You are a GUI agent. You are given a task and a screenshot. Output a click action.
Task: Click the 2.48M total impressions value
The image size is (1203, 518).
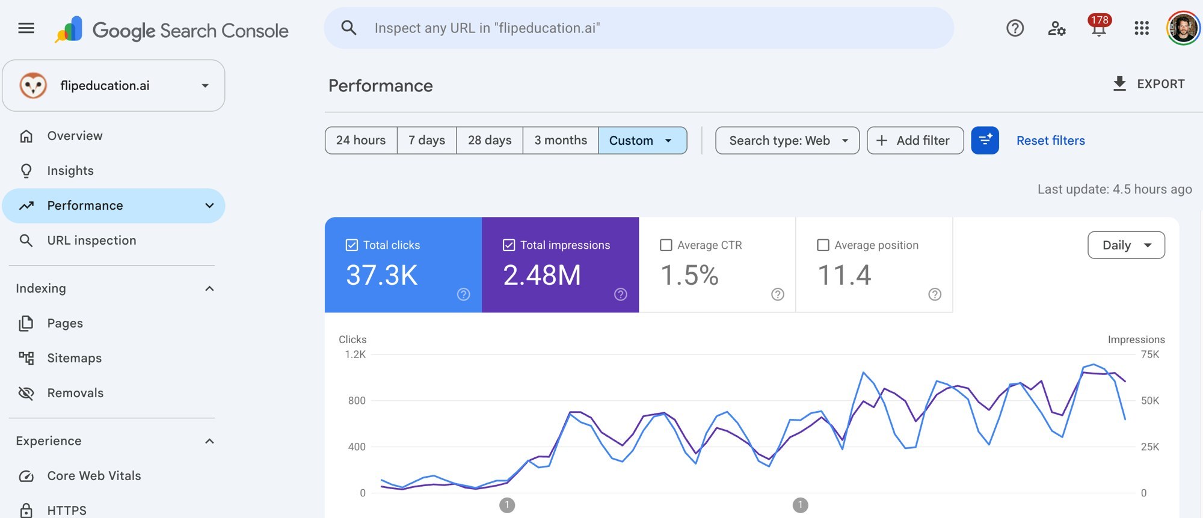(x=542, y=275)
